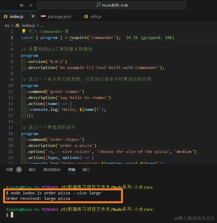This screenshot has height=223, width=217.
Task: Click the JS icon on utils.js tab
Action: tap(86, 17)
